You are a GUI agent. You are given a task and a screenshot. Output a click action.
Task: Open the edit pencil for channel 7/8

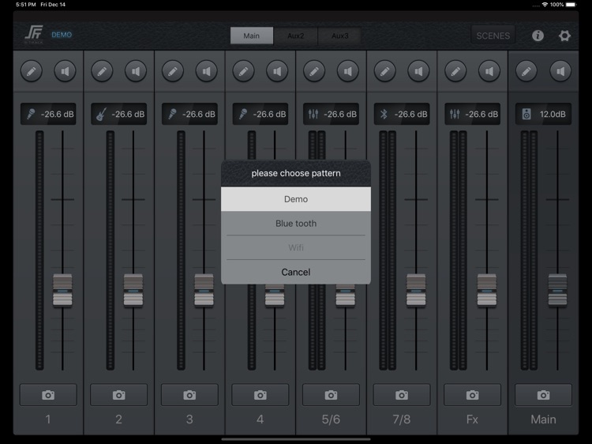[384, 71]
